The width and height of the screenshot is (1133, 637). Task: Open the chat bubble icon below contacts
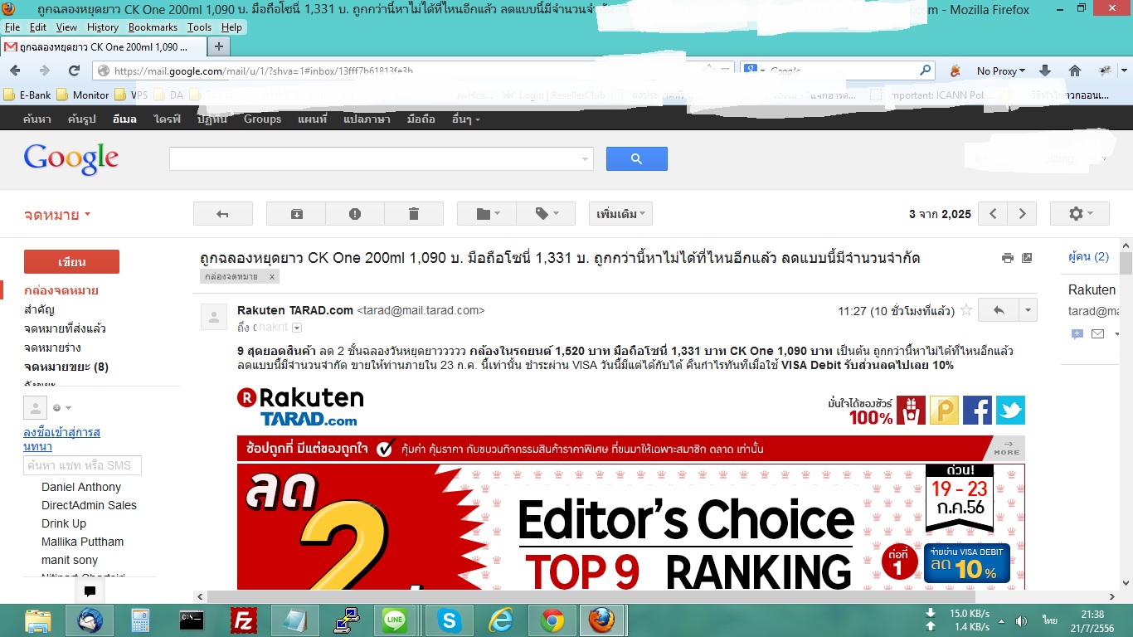90,591
